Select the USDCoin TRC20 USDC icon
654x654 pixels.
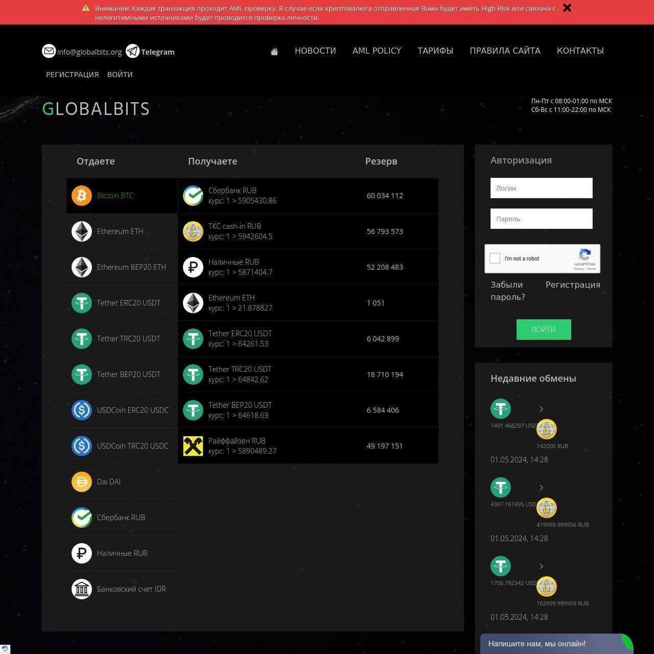[x=82, y=446]
